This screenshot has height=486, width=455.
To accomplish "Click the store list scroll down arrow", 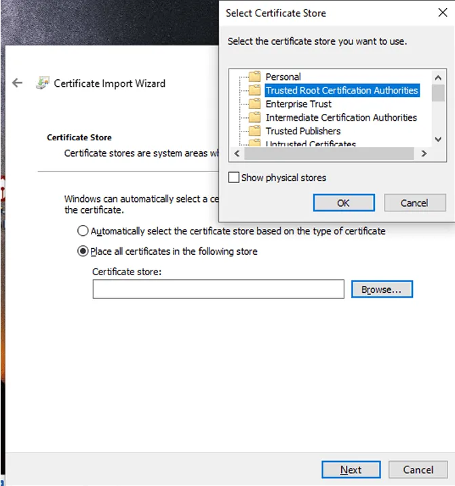I will coord(438,139).
